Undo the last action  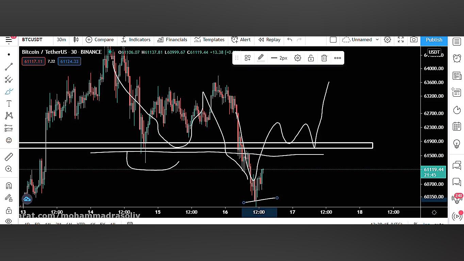pos(289,39)
